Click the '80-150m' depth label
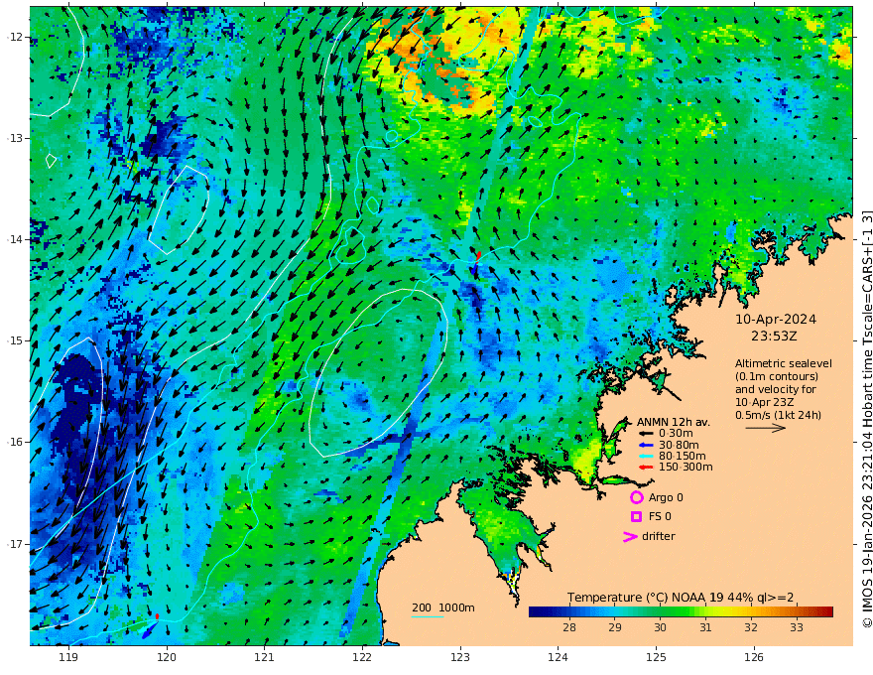Screen dimensions: 873x675 682,457
